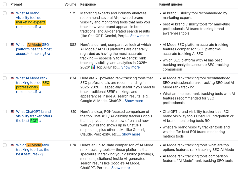The image size is (238, 172).
Task: Click the 1.7K volume value
Action: [x=73, y=145]
